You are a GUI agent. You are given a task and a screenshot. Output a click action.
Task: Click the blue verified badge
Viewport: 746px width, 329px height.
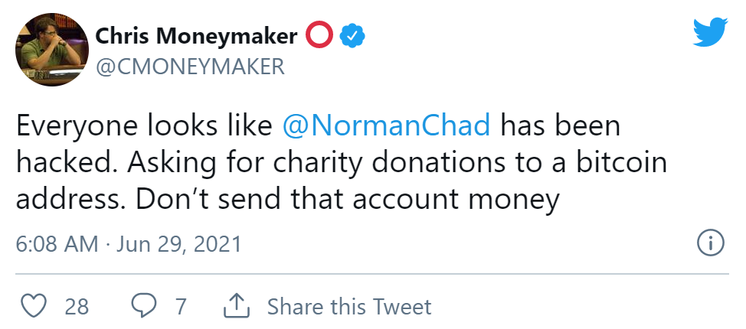click(x=352, y=36)
